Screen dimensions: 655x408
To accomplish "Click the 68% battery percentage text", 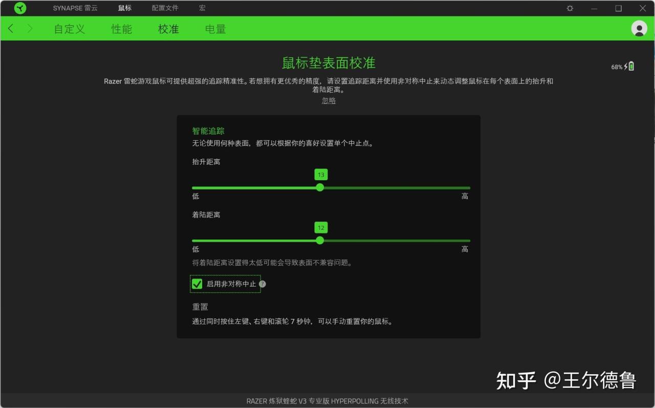I will click(x=617, y=67).
